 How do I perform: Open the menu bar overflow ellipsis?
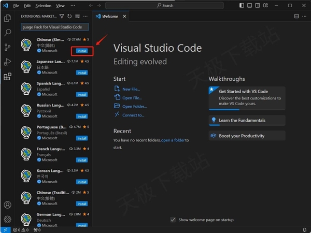(x=72, y=6)
